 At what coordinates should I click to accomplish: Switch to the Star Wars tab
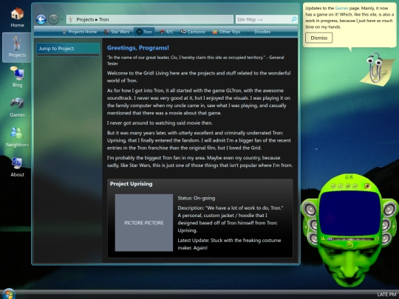point(117,32)
